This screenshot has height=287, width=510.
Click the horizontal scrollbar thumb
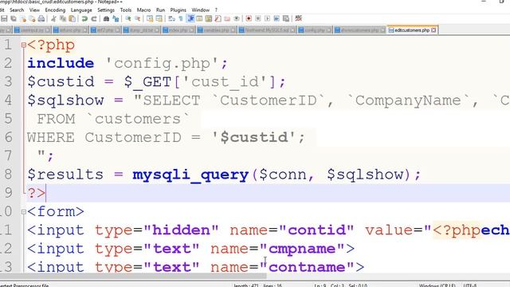[133, 276]
